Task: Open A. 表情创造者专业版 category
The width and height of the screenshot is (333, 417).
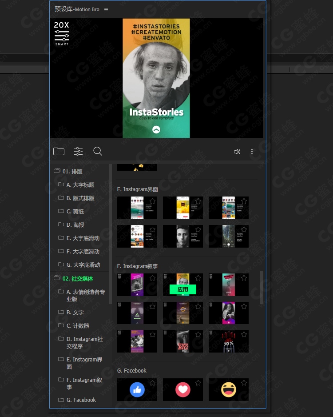Action: [x=86, y=296]
